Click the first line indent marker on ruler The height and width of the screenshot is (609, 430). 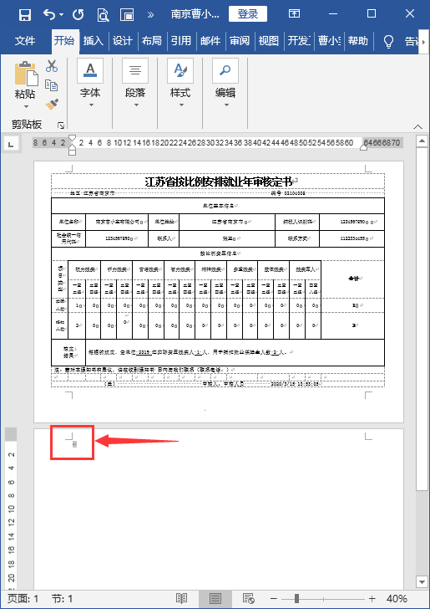pyautogui.click(x=72, y=138)
